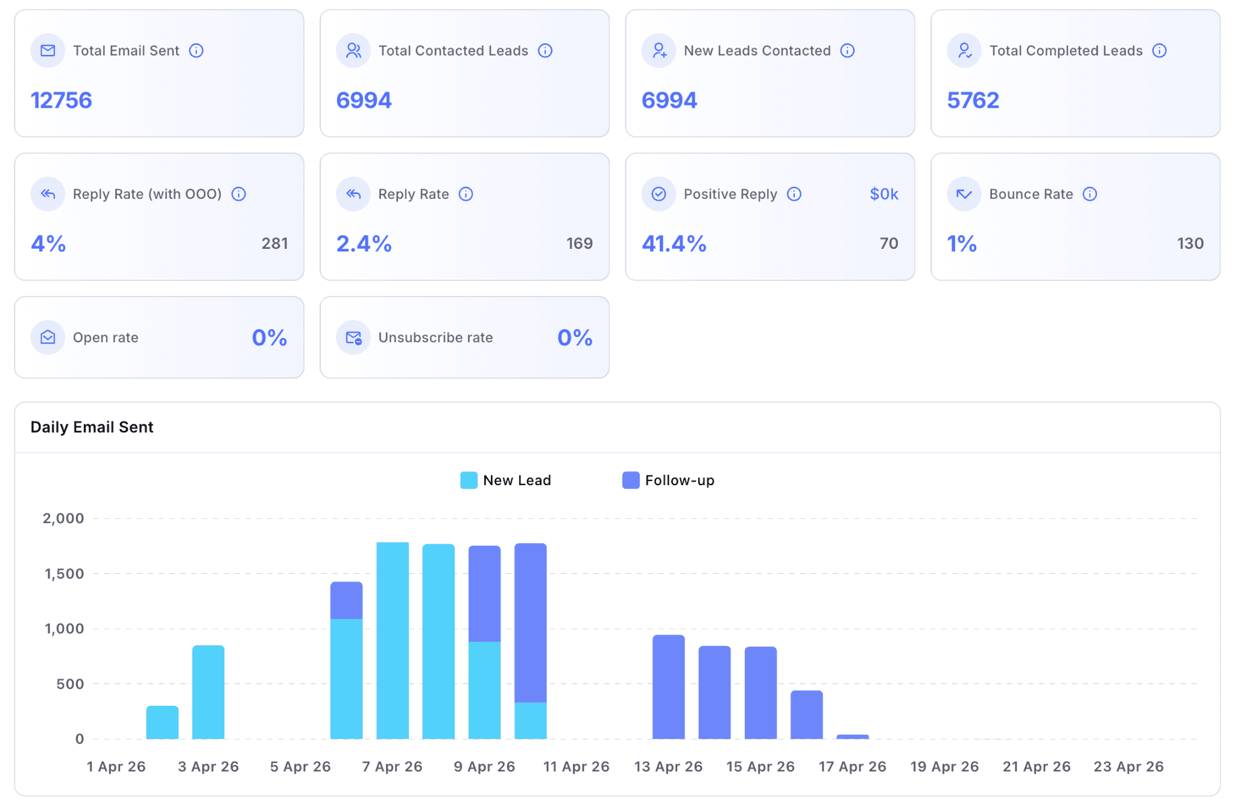Open info tooltip for Total Email Sent
The height and width of the screenshot is (804, 1235).
(x=196, y=51)
